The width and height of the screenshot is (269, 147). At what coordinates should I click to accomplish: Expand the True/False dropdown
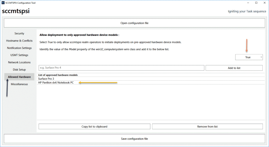tap(249, 57)
